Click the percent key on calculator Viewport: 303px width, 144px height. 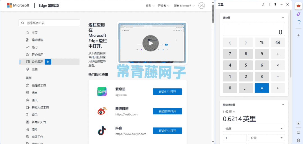click(x=262, y=43)
